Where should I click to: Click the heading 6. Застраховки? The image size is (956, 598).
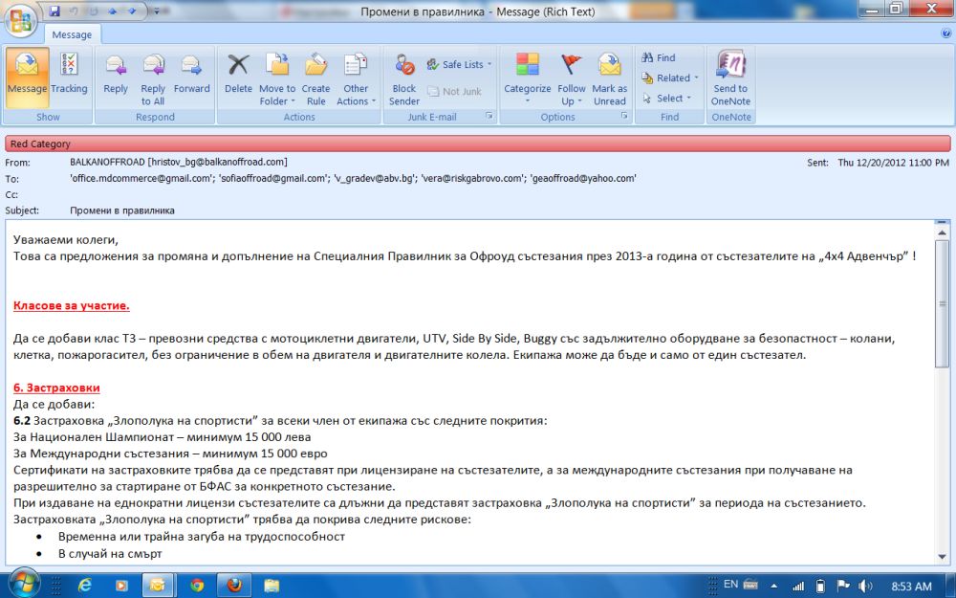[56, 388]
